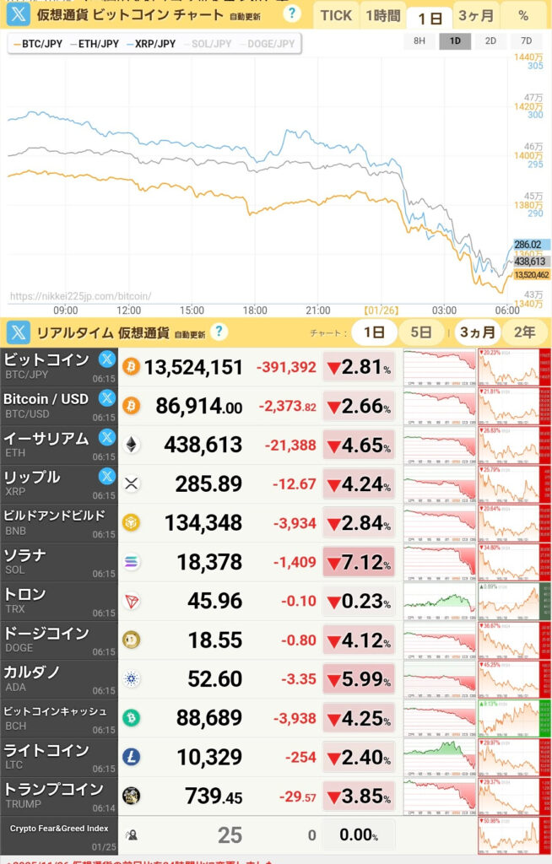Image resolution: width=552 pixels, height=864 pixels.
Task: Switch chart to TICK tab
Action: (336, 15)
